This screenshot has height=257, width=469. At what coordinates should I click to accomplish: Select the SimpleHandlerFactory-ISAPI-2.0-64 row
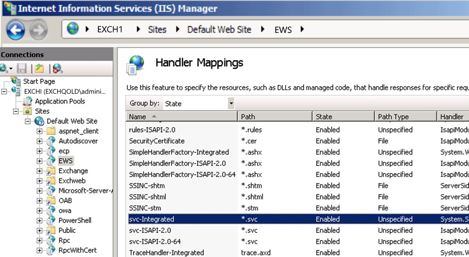point(299,174)
